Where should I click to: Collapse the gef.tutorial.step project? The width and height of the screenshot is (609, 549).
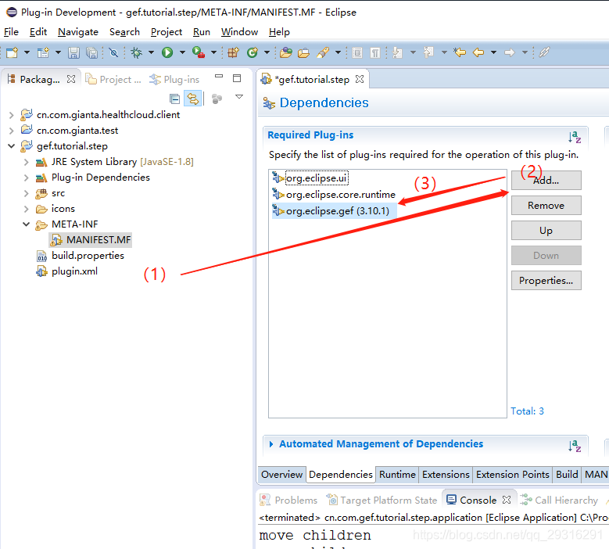11,146
